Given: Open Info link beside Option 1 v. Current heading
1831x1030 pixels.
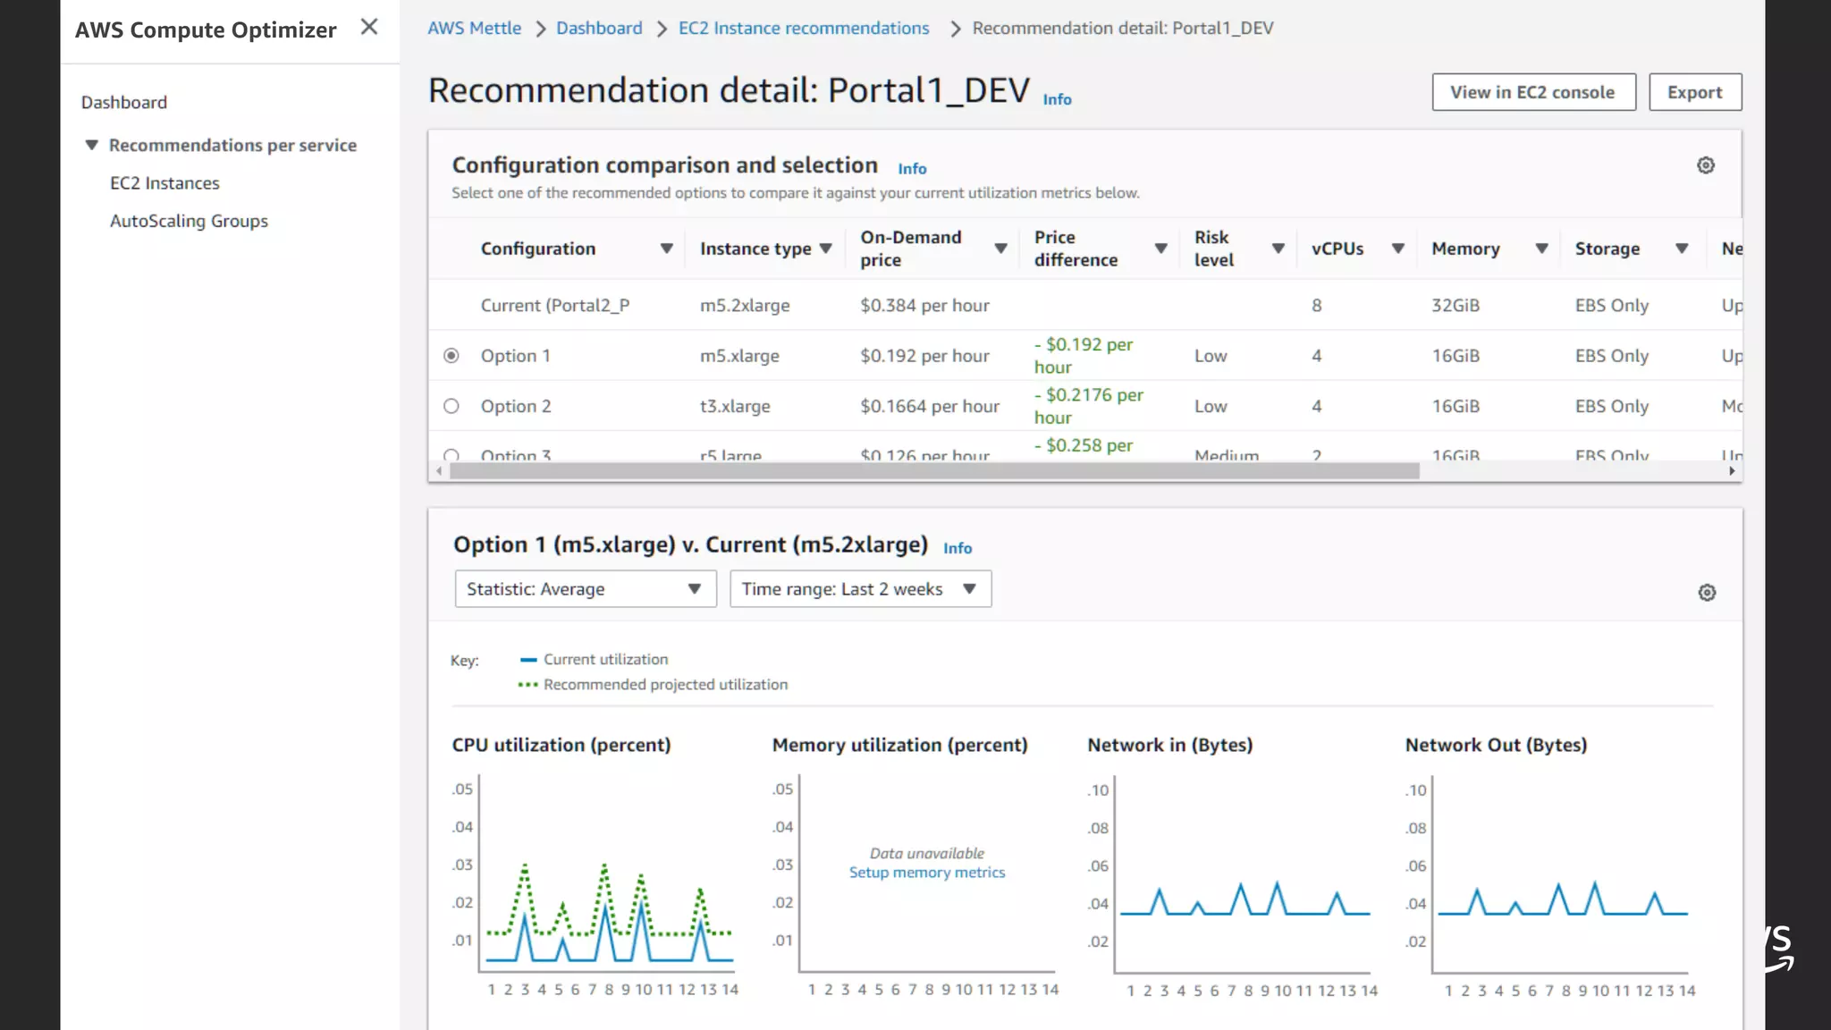Looking at the screenshot, I should [x=958, y=548].
